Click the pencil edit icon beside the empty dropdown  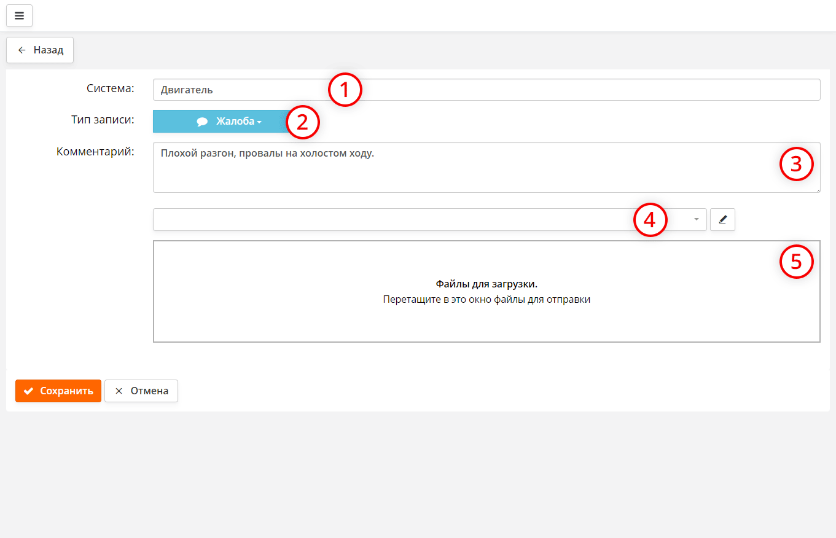pos(722,220)
